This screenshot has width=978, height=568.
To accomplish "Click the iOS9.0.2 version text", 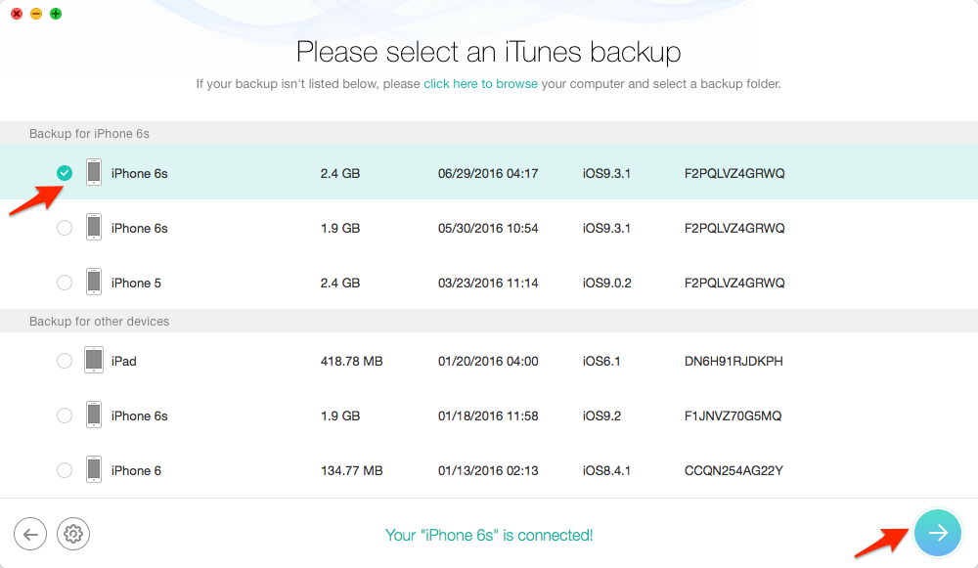I will pos(607,284).
